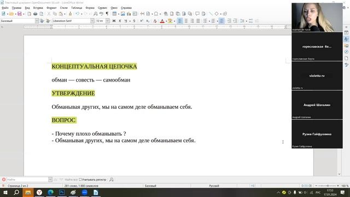The image size is (350, 197).
Task: Click the Print Preview icon
Action: click(42, 14)
